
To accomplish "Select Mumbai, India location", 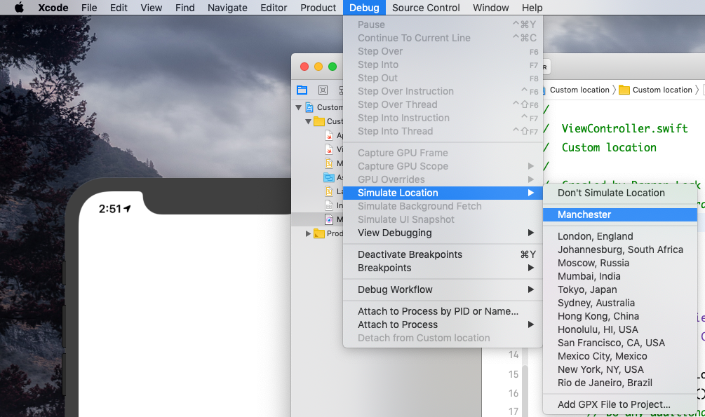I will (620, 276).
